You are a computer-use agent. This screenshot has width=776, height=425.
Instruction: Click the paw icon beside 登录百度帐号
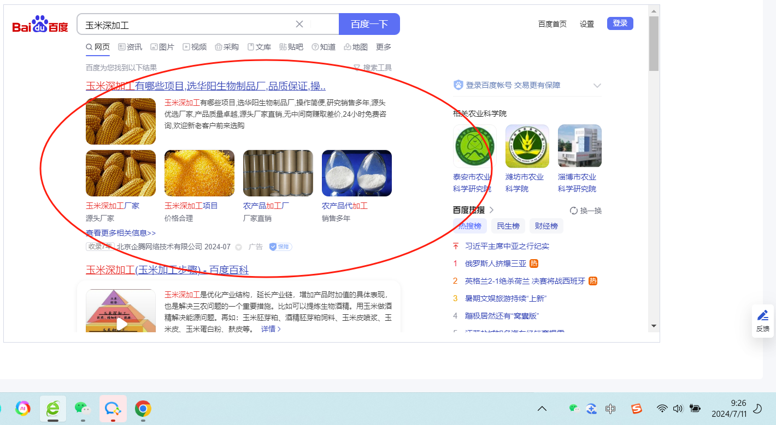(458, 85)
